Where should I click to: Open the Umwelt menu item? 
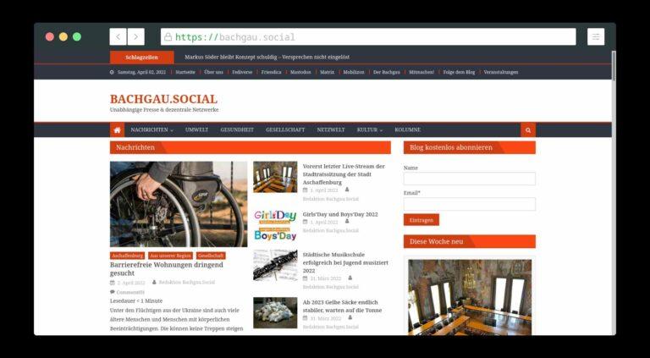(x=196, y=129)
